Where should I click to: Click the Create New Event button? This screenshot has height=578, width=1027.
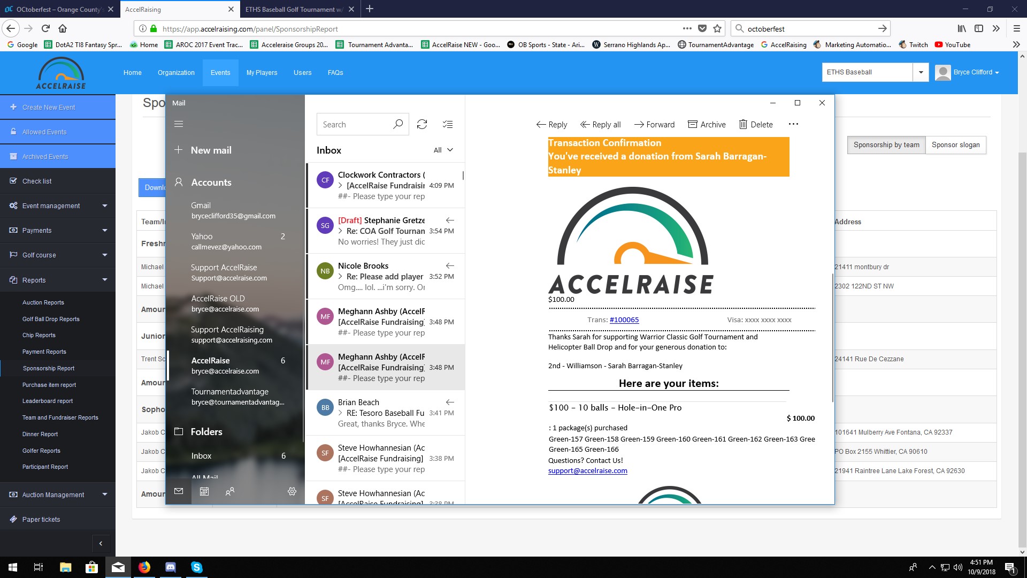coord(58,107)
